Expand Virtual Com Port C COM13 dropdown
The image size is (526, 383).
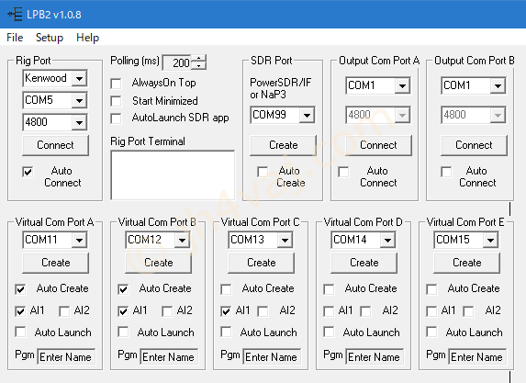click(285, 240)
